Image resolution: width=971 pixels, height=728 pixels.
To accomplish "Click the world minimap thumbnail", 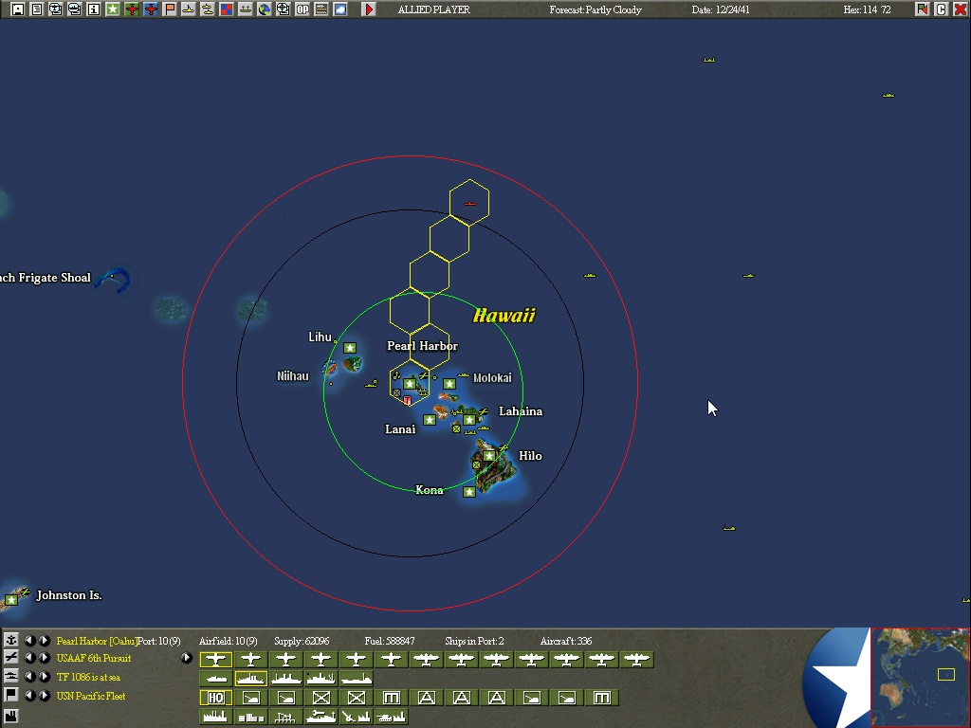I will (x=920, y=677).
